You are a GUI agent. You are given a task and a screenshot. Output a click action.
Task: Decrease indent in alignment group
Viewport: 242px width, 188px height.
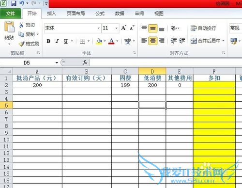[174, 41]
